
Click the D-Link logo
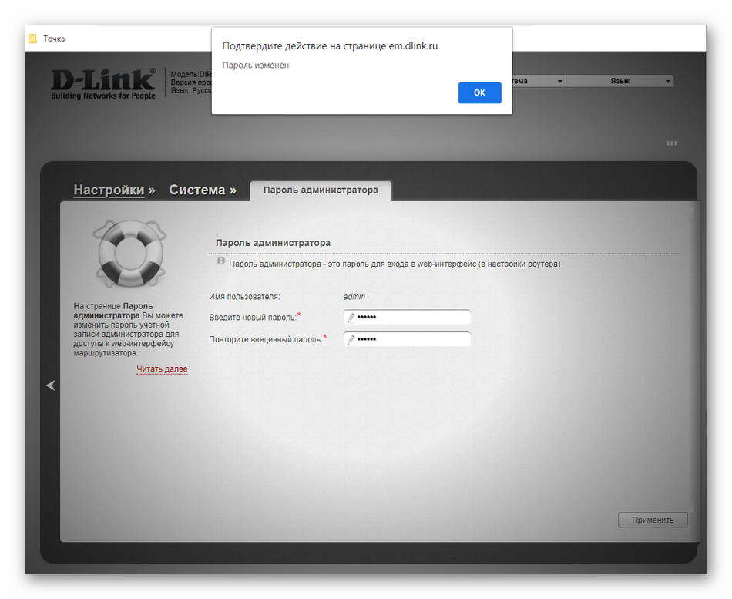(103, 83)
